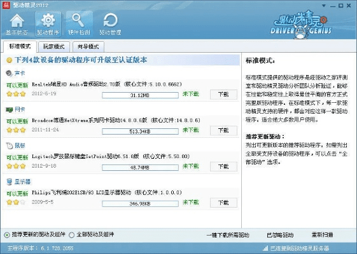Click the yellow info icon in the header

[x=10, y=60]
